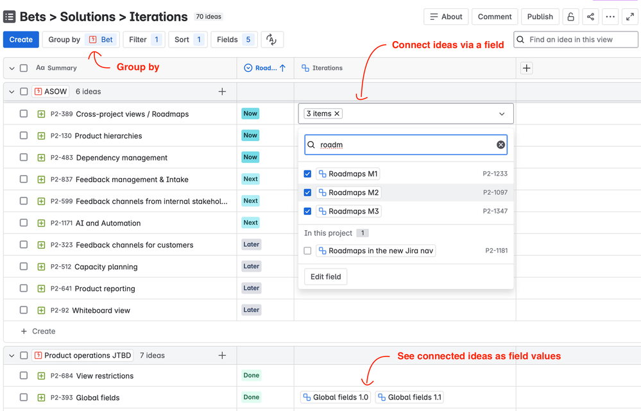Select the P2-389 Cross-project views row checkbox
641x411 pixels.
click(x=24, y=113)
